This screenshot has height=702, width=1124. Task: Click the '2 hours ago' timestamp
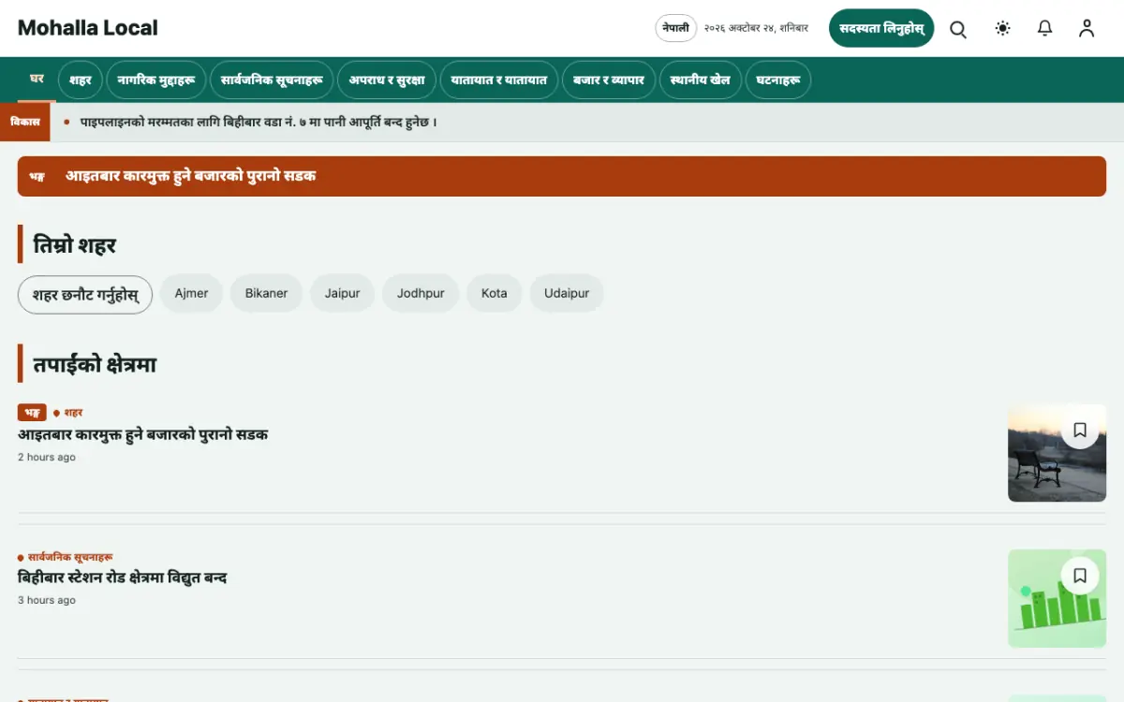pos(47,458)
